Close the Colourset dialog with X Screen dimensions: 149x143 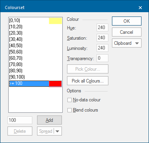click(x=140, y=7)
